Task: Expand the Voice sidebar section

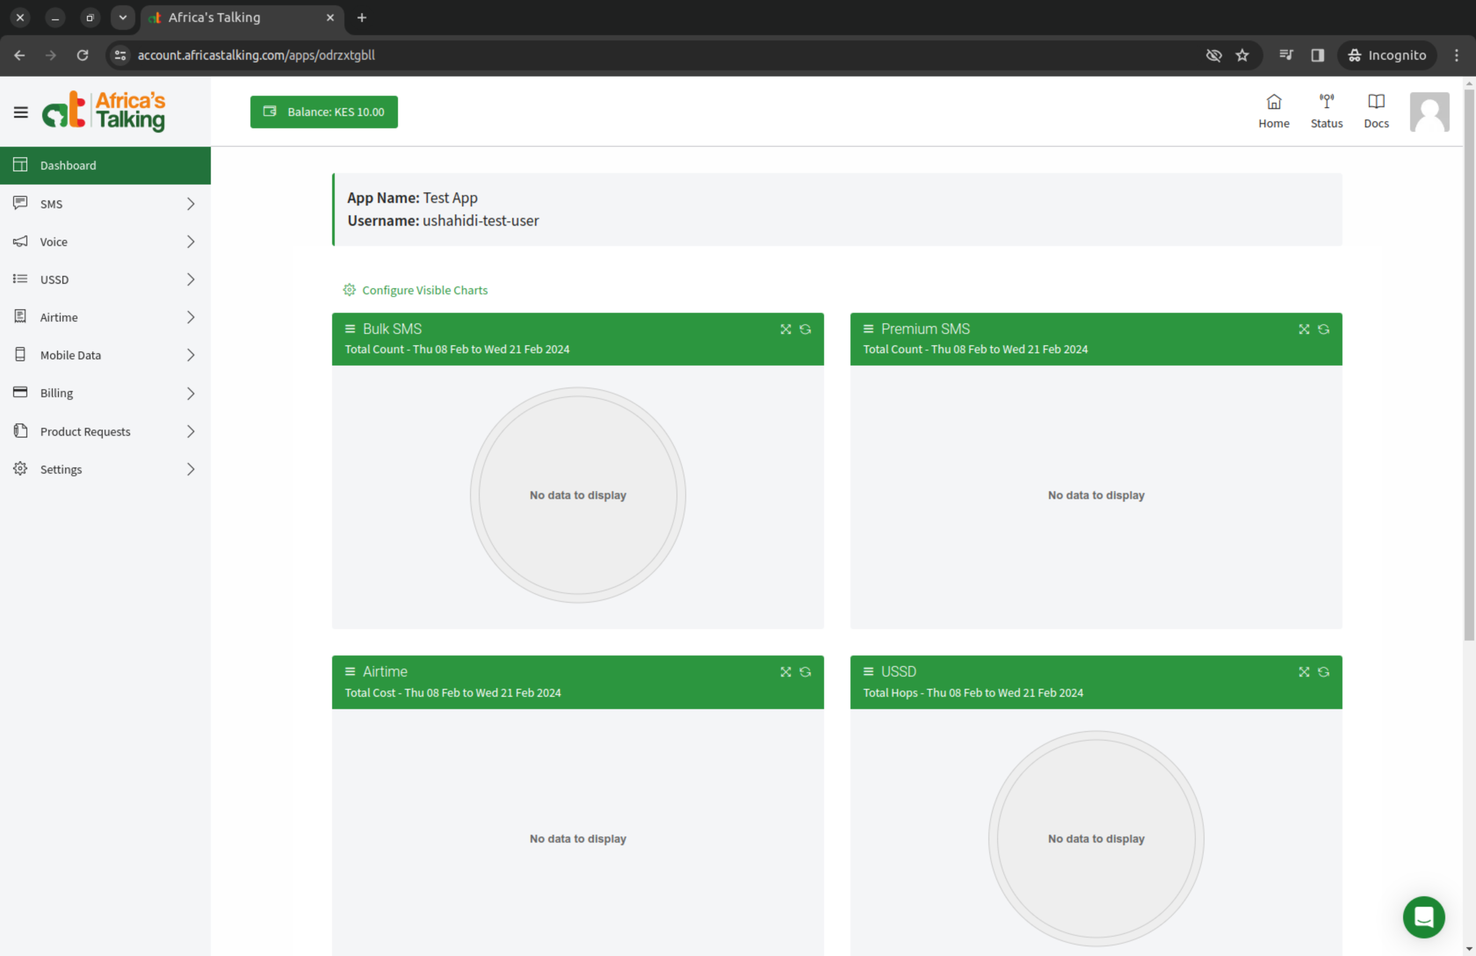Action: point(105,242)
